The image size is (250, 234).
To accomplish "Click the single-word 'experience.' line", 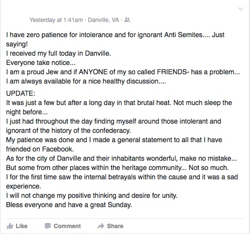I will (23, 186).
